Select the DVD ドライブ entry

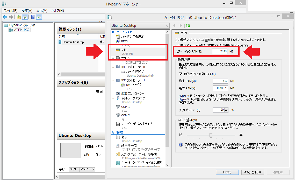tap(134, 85)
